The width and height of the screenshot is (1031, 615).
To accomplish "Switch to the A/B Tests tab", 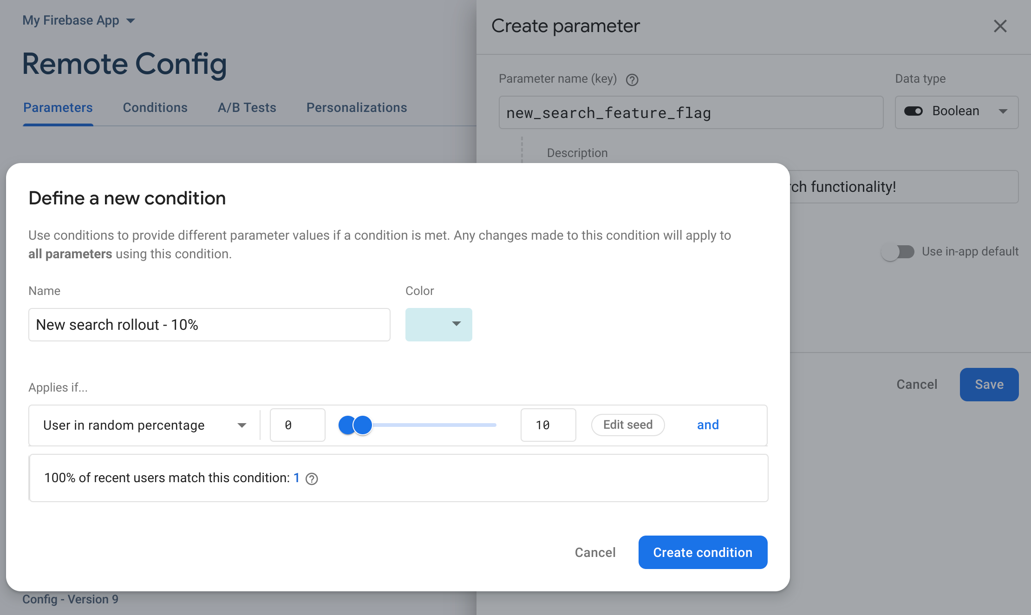I will point(247,107).
